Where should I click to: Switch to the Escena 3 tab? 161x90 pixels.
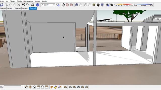(18, 8)
